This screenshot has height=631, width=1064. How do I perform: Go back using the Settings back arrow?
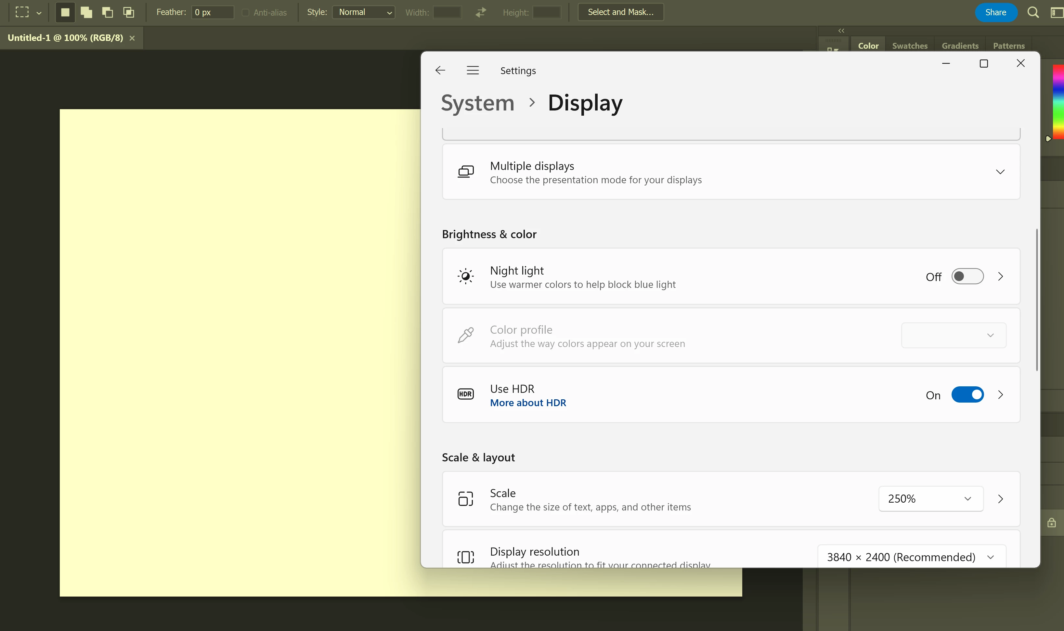(x=440, y=71)
